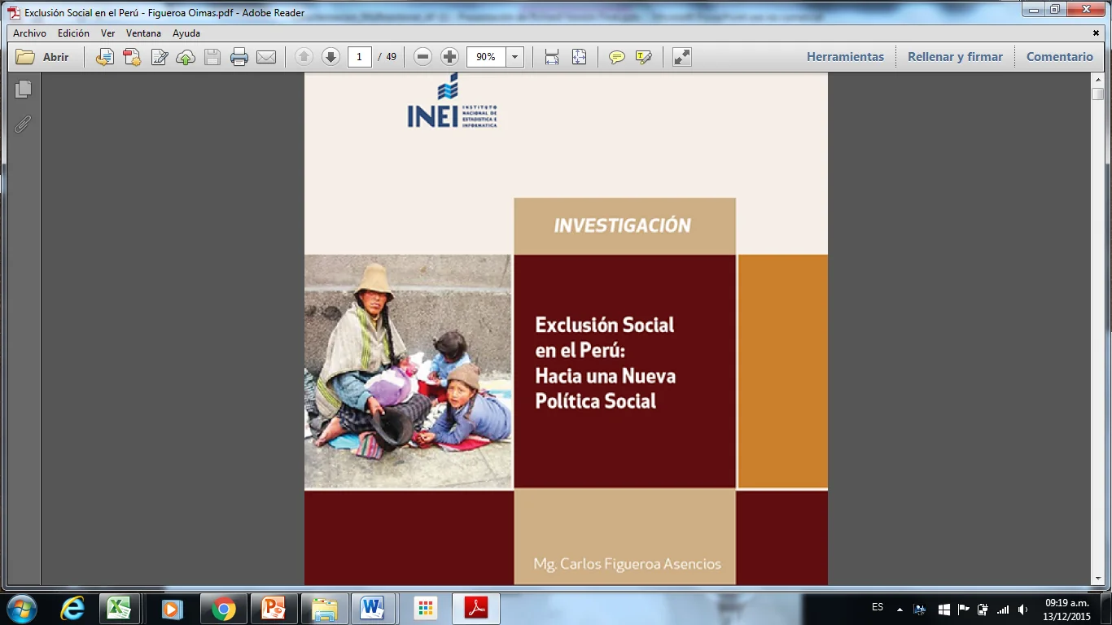Open the Ventana menu

[x=143, y=33]
